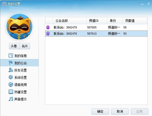Click the 贡献值 column header

tap(135, 21)
